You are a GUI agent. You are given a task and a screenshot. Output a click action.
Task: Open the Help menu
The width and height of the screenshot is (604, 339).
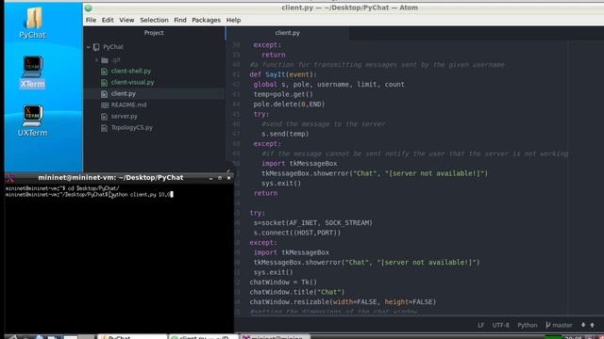(233, 20)
